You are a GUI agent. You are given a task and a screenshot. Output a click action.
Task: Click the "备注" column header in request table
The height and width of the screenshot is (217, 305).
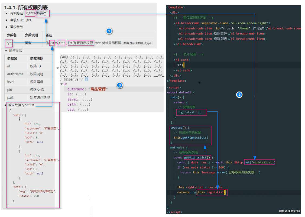[x=49, y=35]
